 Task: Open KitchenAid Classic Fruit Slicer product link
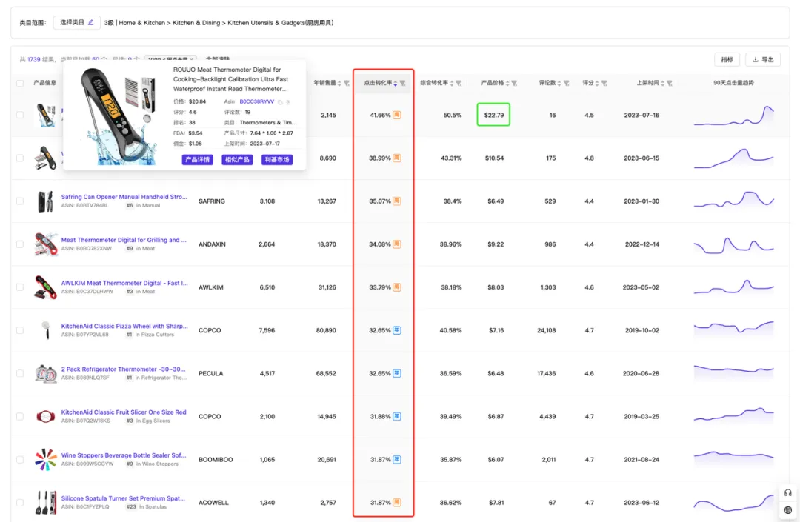pyautogui.click(x=124, y=412)
